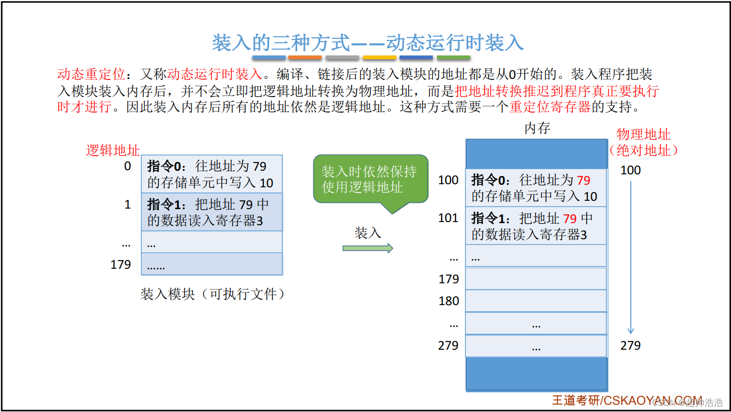Image resolution: width=731 pixels, height=412 pixels.
Task: Select the 指令0 cell in the load module table
Action: click(x=212, y=174)
